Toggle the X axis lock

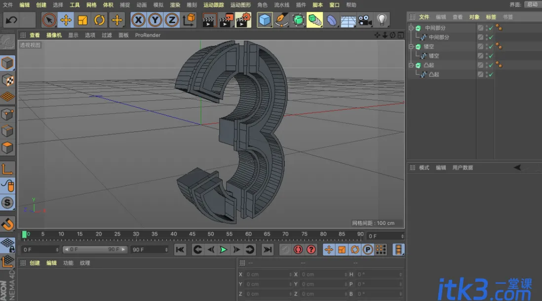[138, 20]
